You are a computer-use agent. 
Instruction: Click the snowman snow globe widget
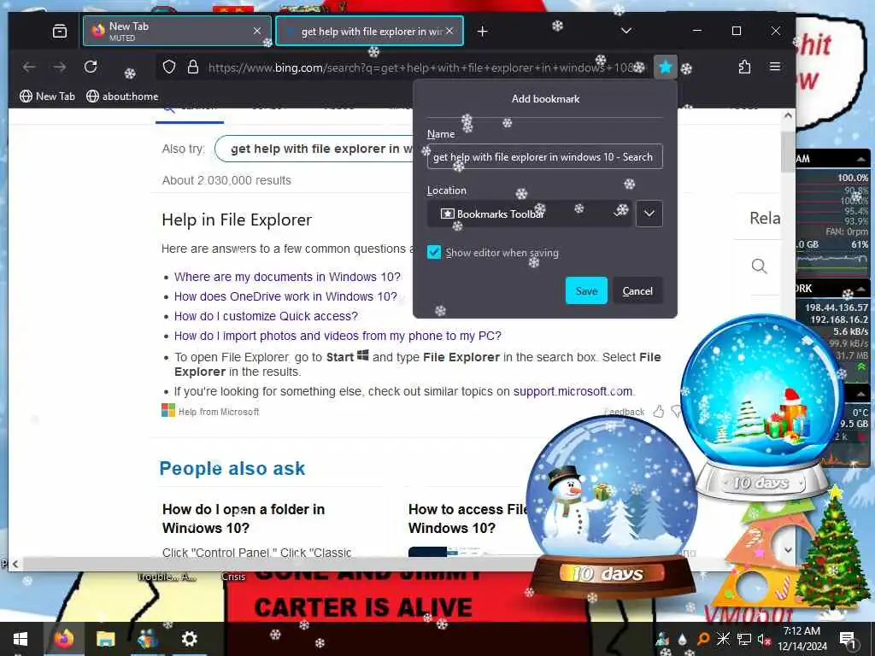[612, 505]
